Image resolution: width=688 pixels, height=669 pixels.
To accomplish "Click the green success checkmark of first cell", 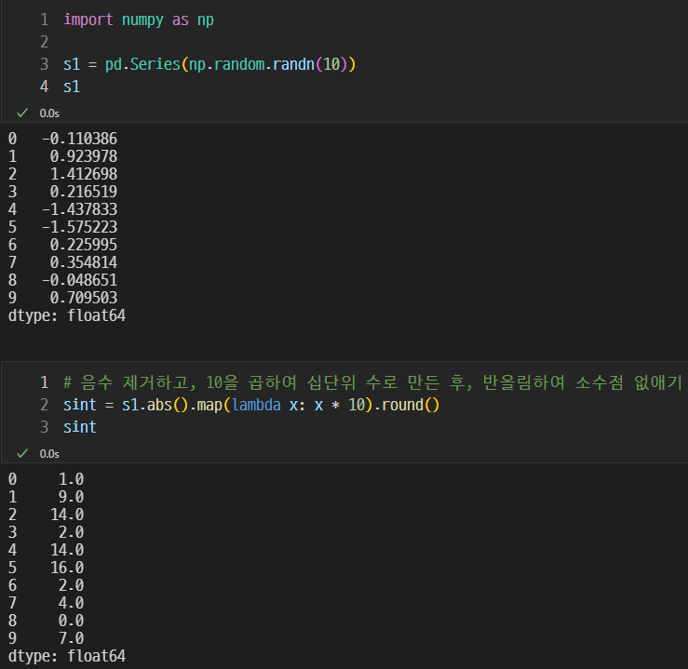I will [x=22, y=114].
